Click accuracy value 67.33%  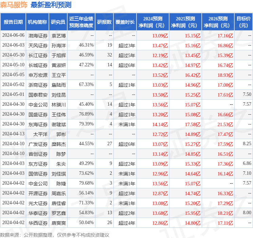pos(86,85)
